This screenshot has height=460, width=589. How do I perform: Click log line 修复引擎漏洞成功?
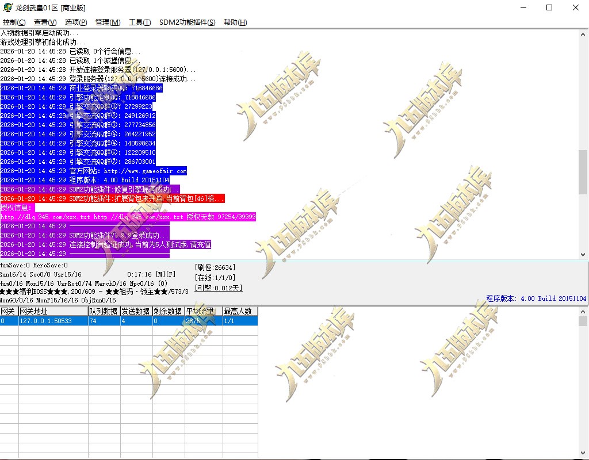[90, 189]
